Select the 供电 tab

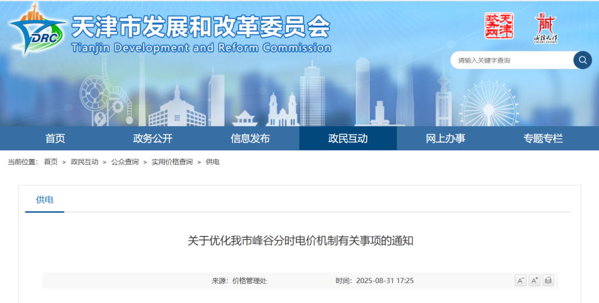(x=45, y=200)
